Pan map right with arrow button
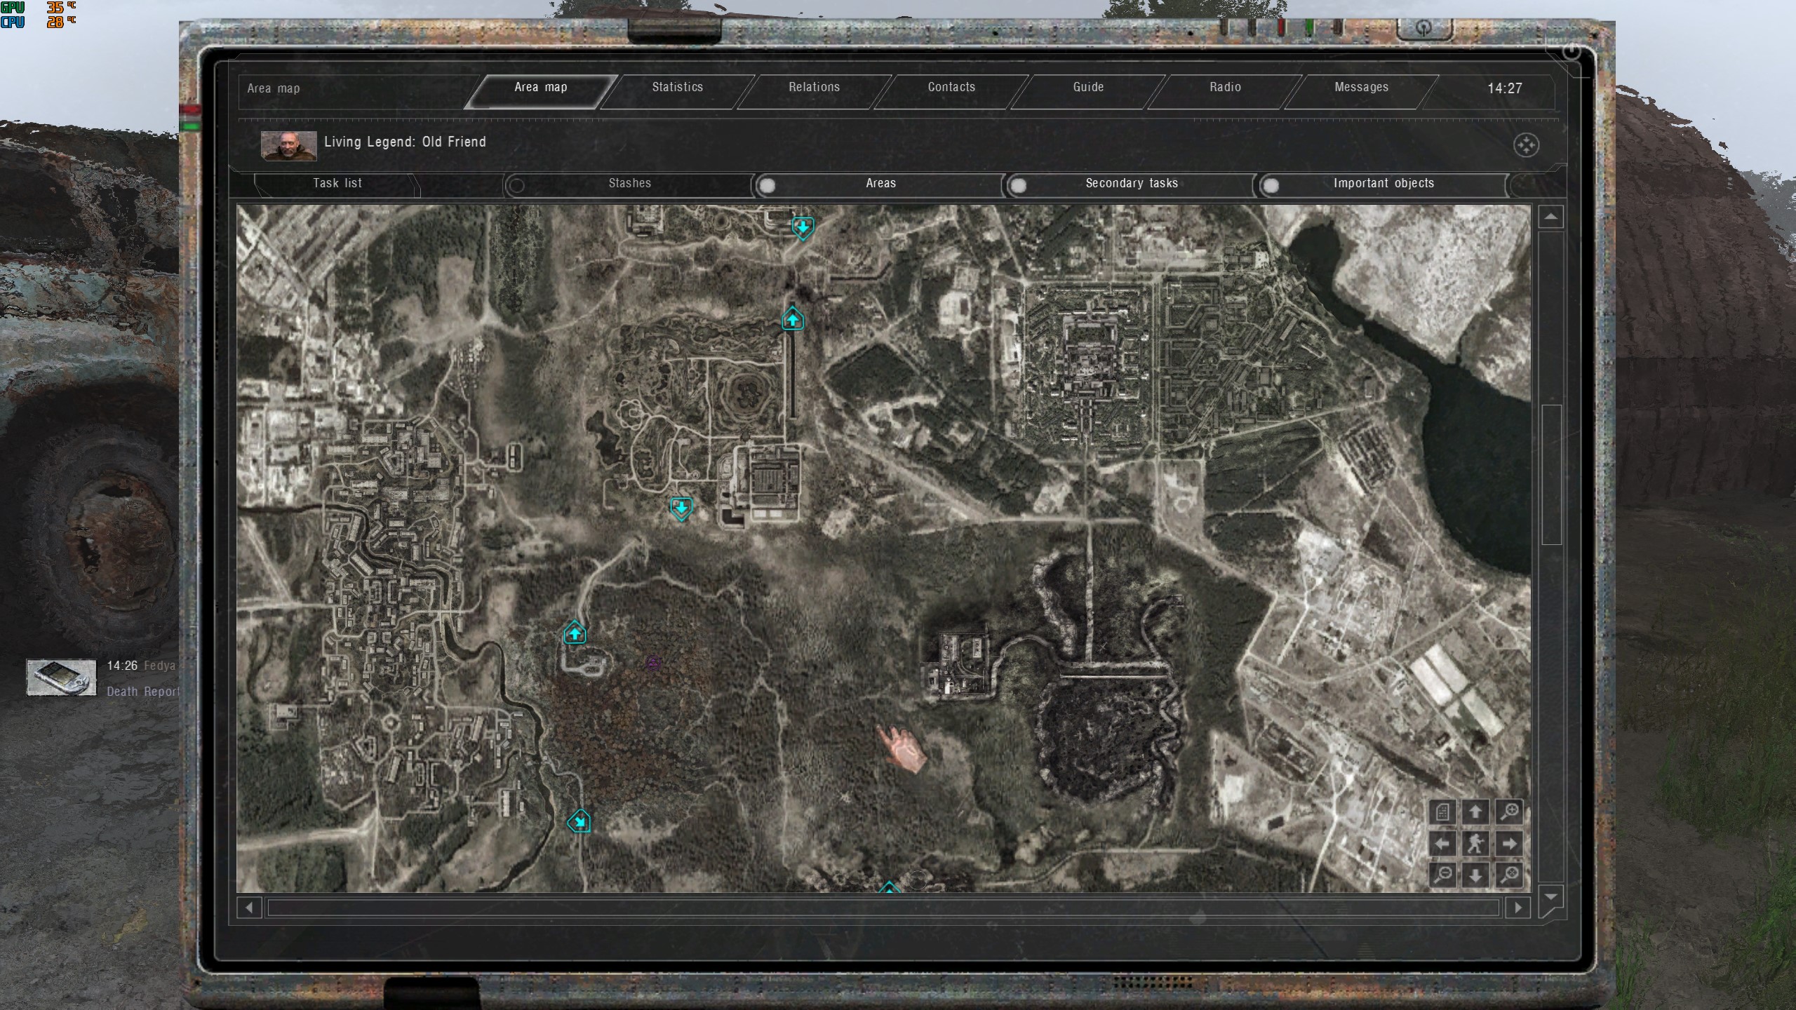Screen dimensions: 1796x1010 [x=1509, y=844]
